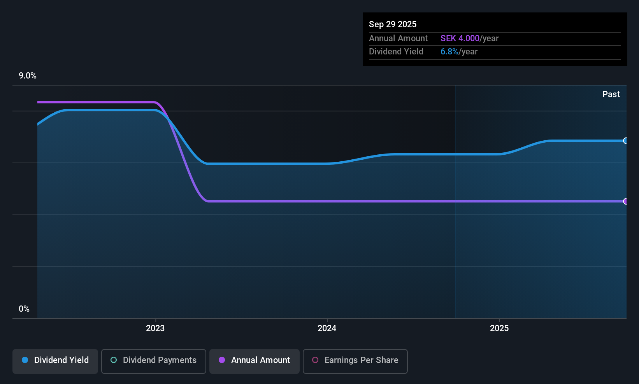Click the blue Dividend Yield legend dot
This screenshot has height=384, width=639.
[25, 360]
